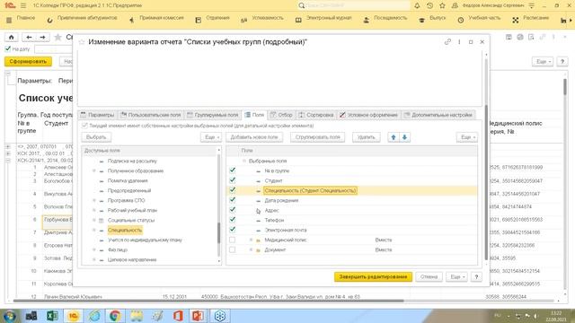Click the report horizontal scrollbar
Image resolution: width=575 pixels, height=323 pixels.
pyautogui.click(x=208, y=301)
